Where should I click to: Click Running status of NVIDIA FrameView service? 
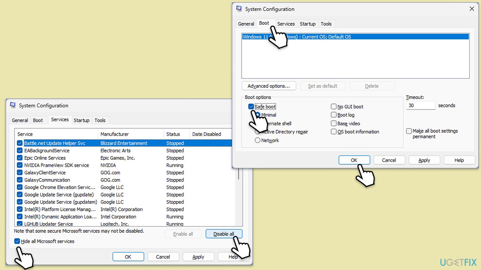coord(175,165)
